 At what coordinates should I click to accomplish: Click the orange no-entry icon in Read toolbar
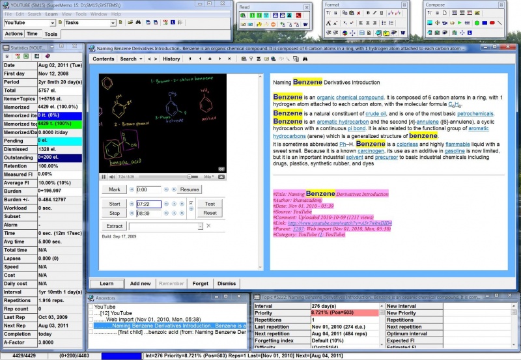[x=273, y=25]
